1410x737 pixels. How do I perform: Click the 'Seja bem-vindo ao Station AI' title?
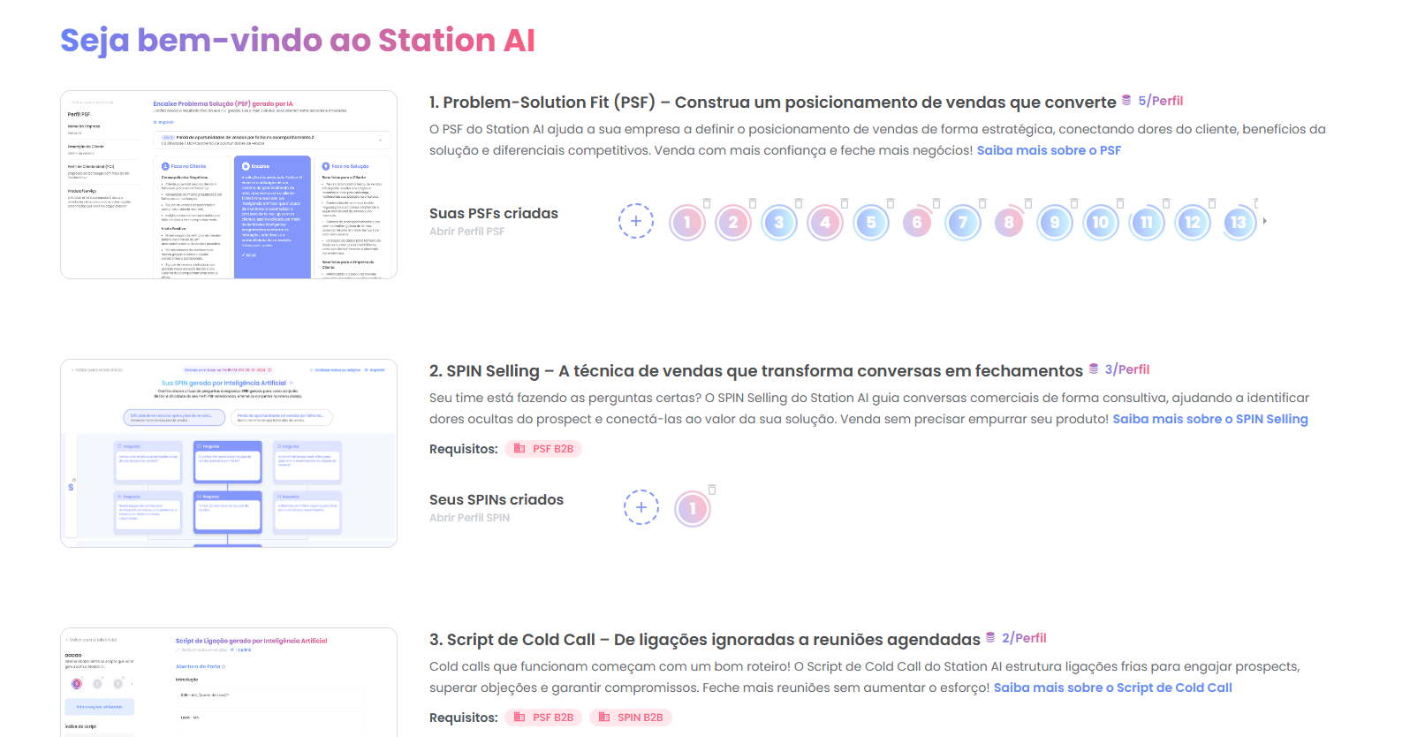298,40
